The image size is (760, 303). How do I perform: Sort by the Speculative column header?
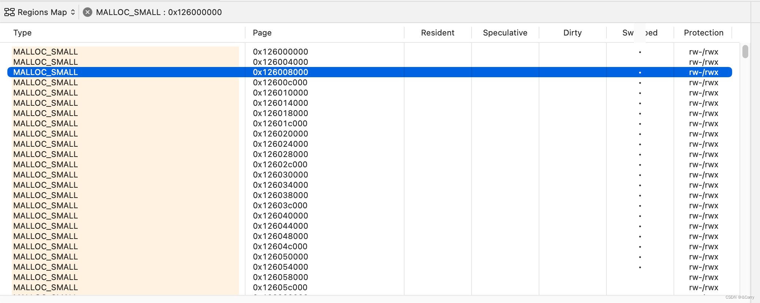click(505, 33)
